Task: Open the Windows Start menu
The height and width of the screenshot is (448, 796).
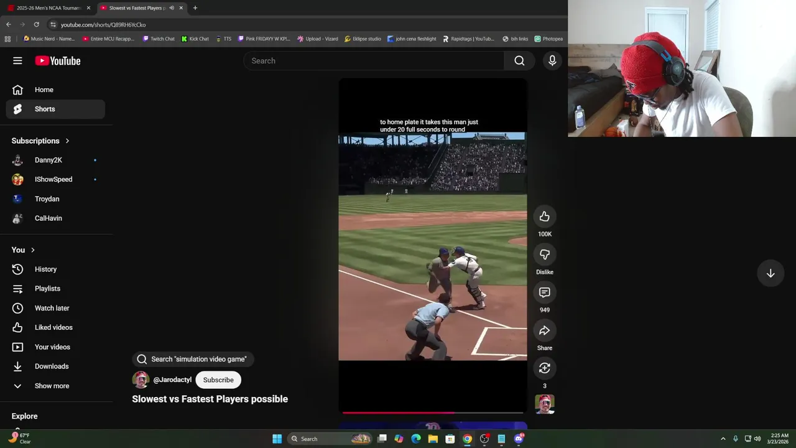Action: coord(277,439)
